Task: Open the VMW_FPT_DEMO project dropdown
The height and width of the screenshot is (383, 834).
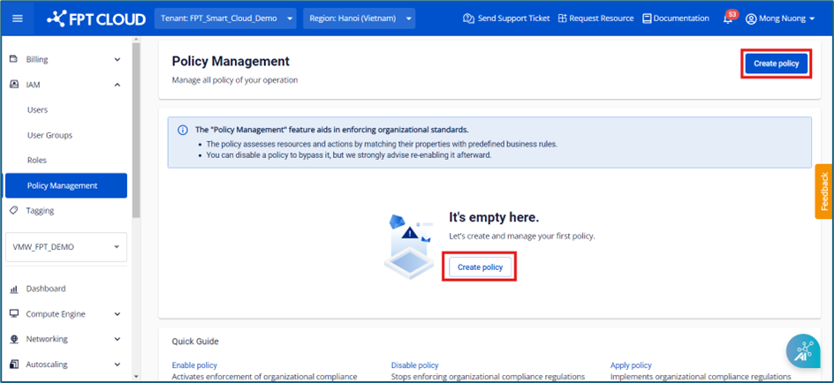Action: coord(66,247)
